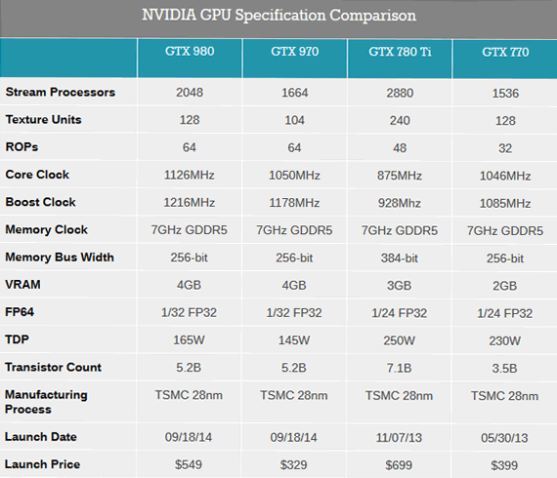557x478 pixels.
Task: Click the 384-bit memory bus value
Action: click(x=400, y=259)
